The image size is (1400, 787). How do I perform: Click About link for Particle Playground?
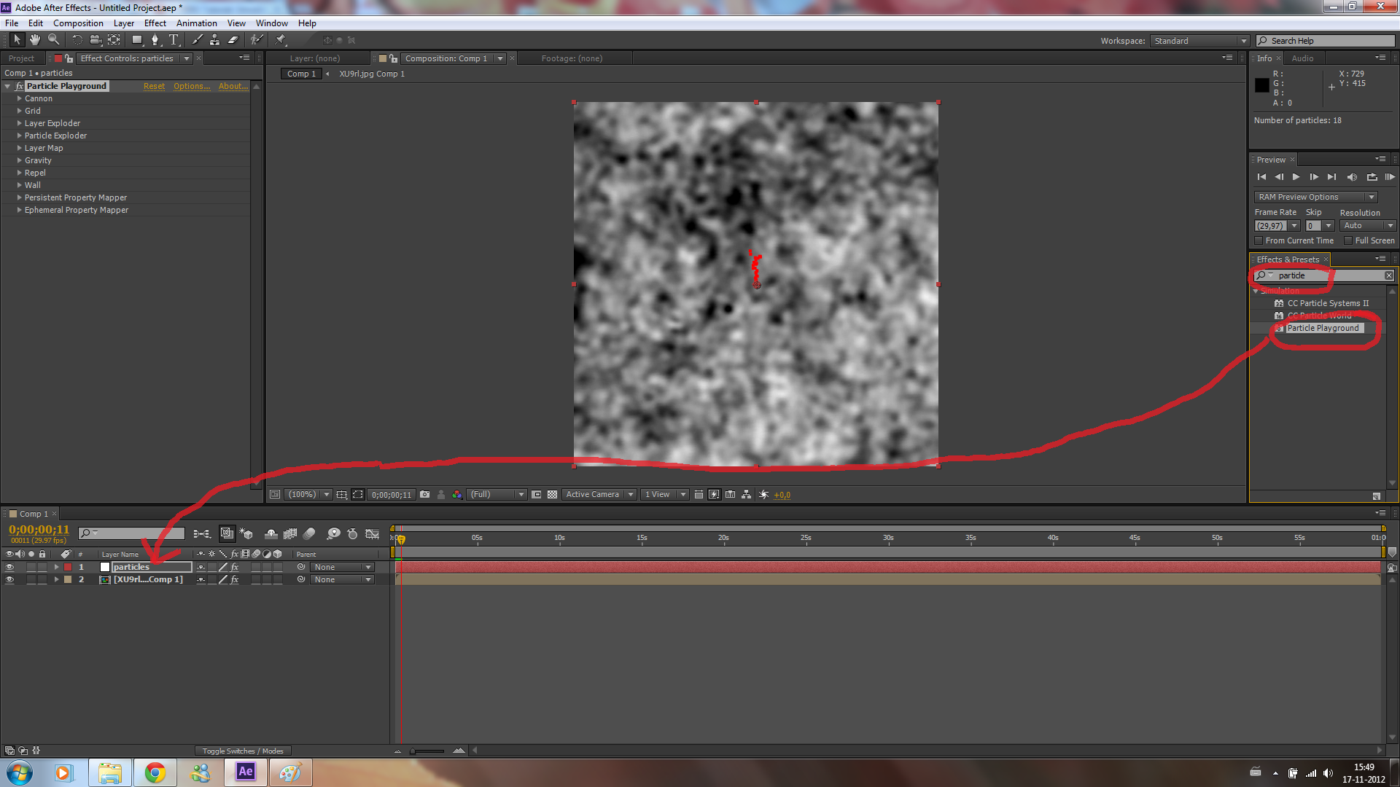tap(233, 86)
